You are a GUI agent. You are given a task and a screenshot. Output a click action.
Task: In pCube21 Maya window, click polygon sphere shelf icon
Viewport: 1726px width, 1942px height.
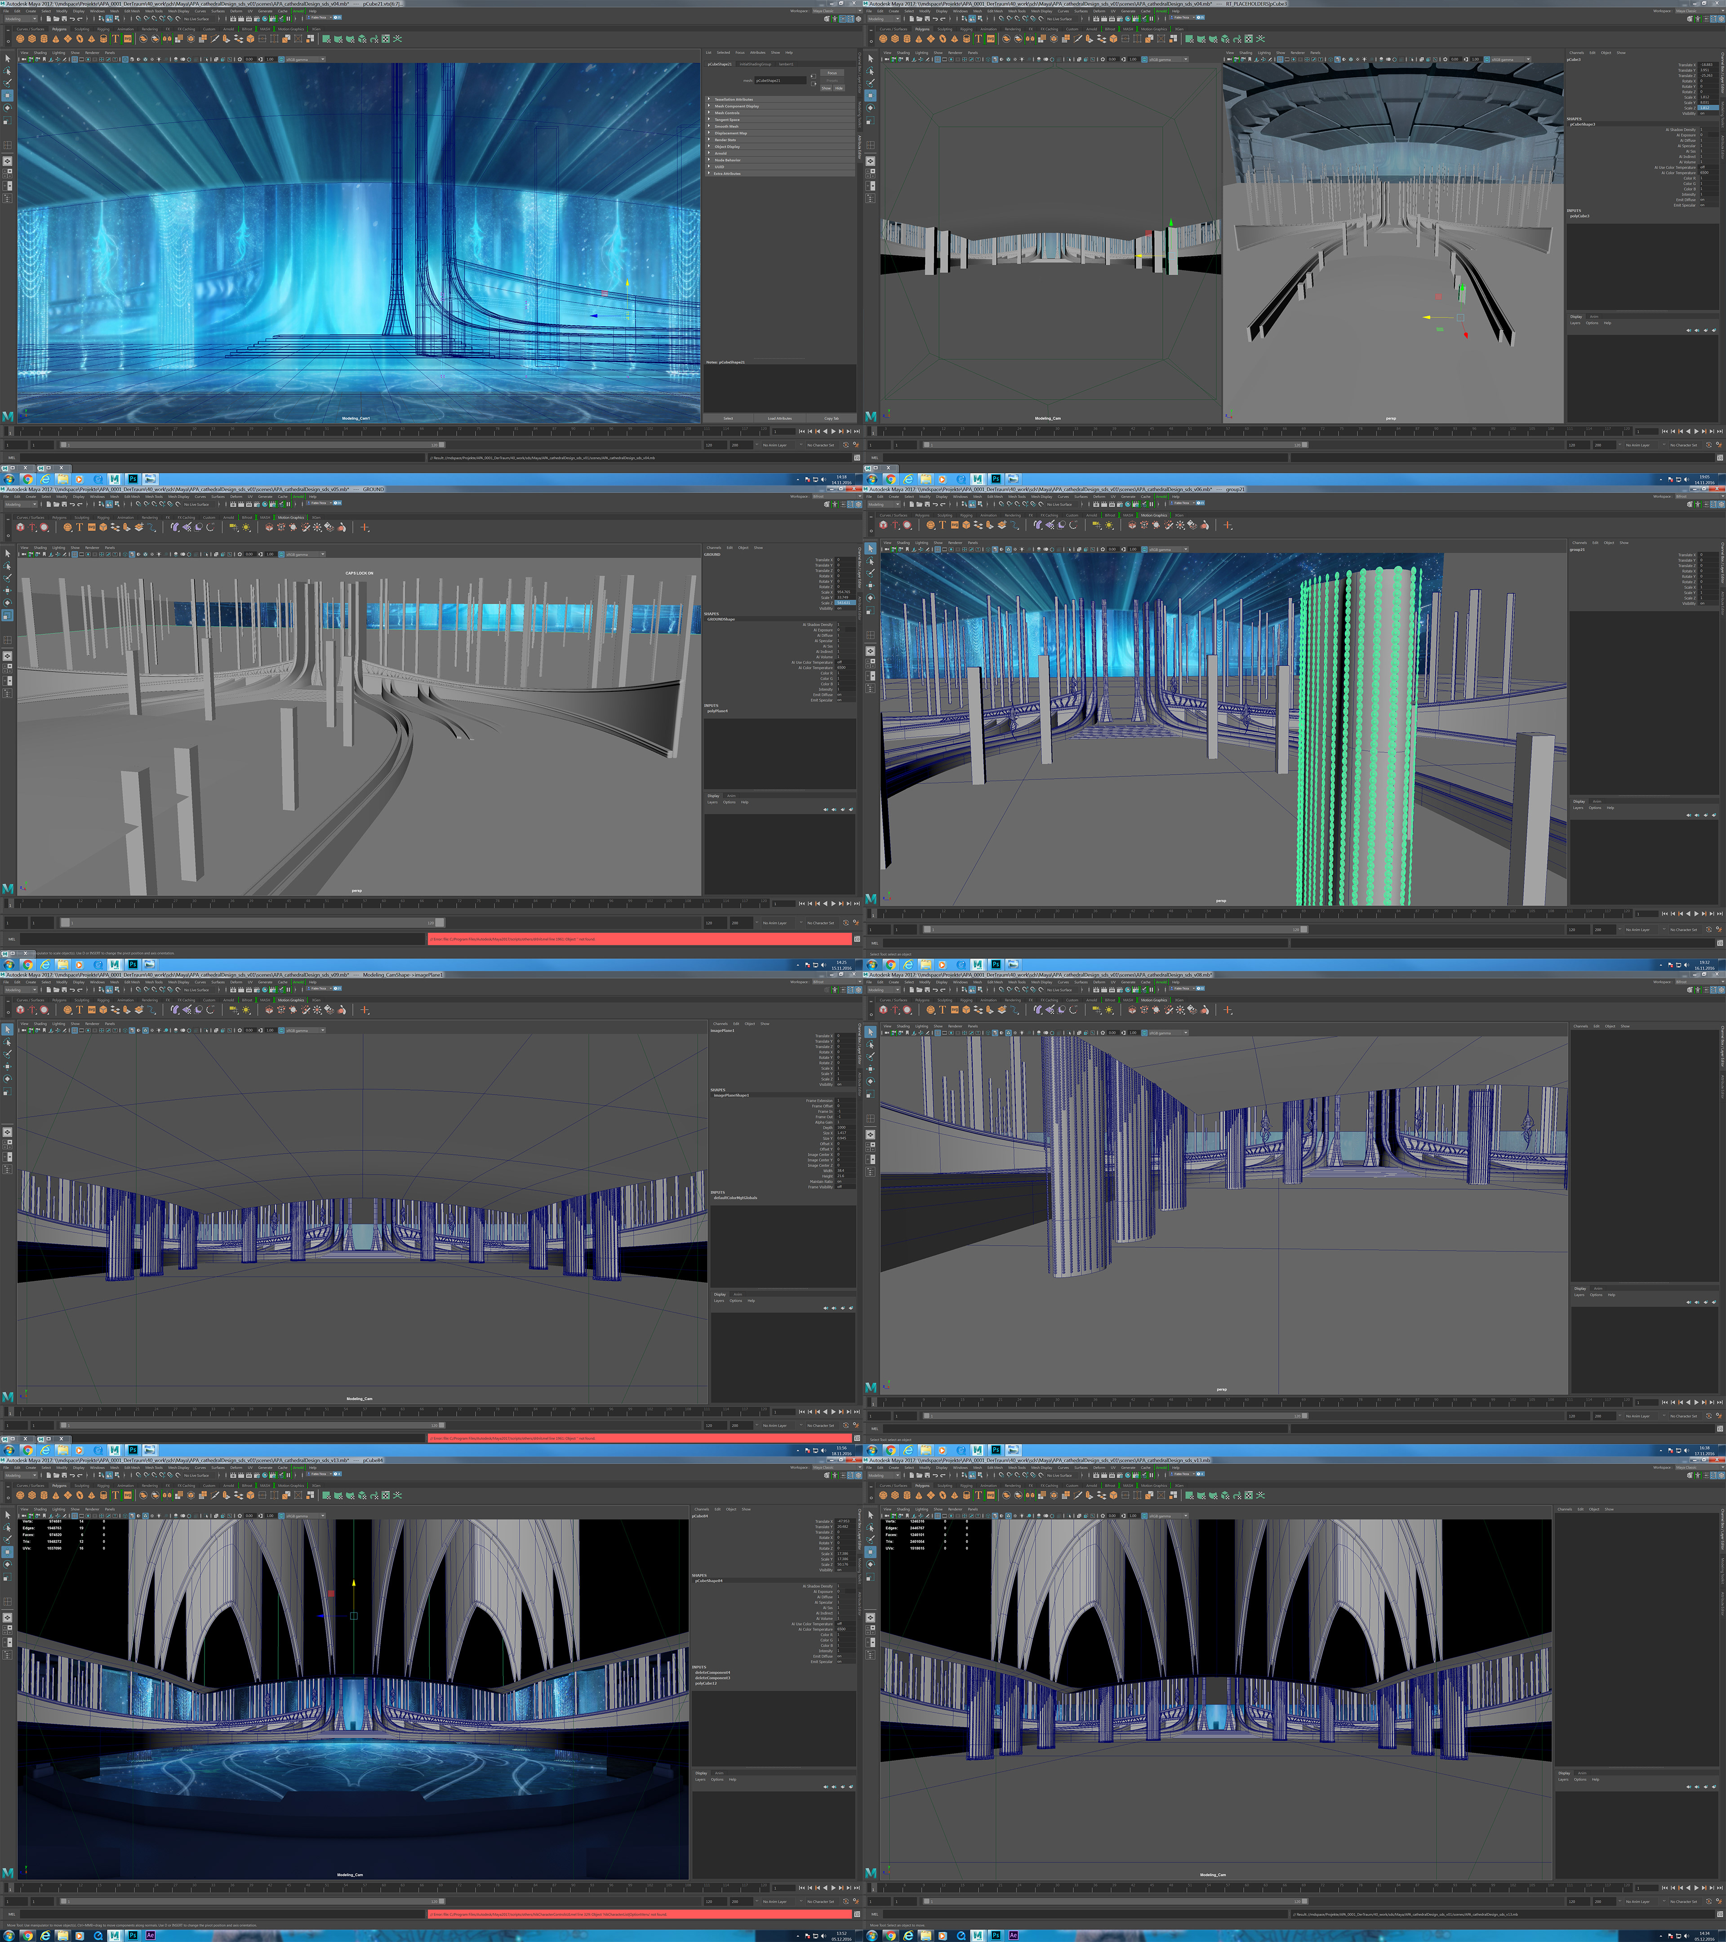pos(20,39)
